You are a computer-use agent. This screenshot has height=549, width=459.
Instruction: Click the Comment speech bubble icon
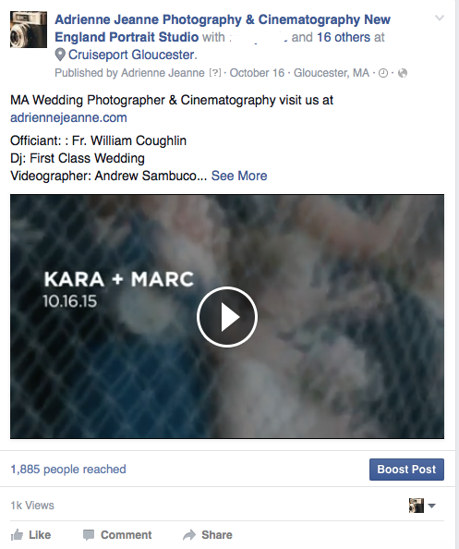click(x=89, y=535)
